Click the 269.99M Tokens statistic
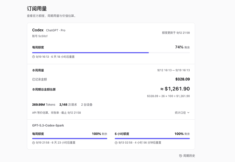This screenshot has height=162, width=235. point(44,105)
